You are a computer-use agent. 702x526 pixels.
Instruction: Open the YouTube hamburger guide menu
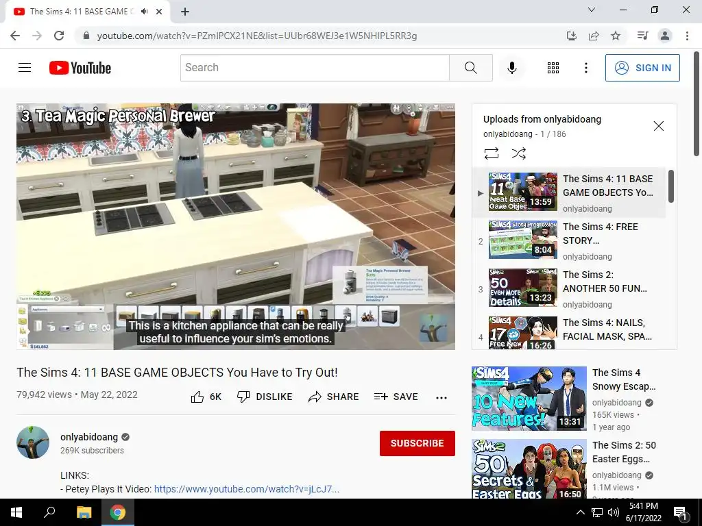25,68
